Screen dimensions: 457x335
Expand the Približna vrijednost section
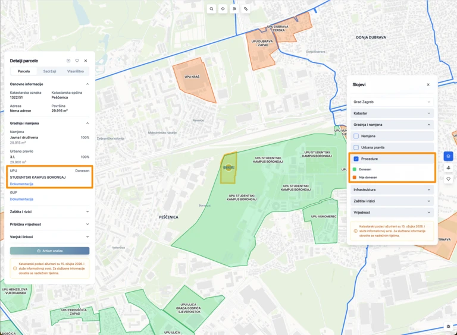49,225
